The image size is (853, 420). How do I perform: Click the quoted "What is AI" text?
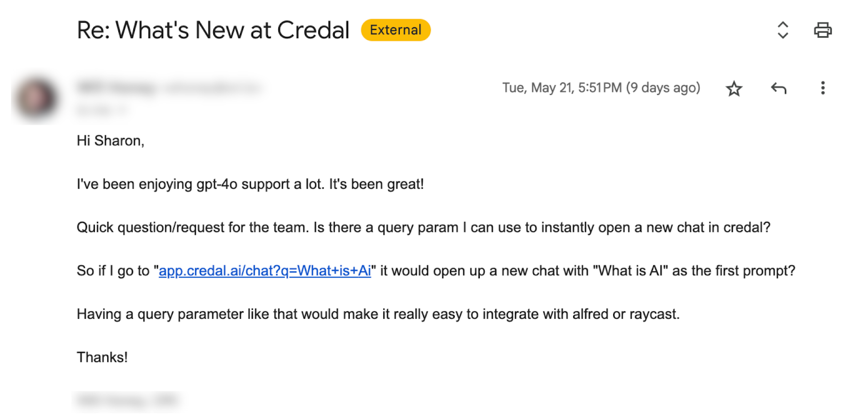coord(630,271)
